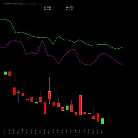The image size is (138, 138).
Task: Select the long red candle for 08 Dec
Action: tap(45, 108)
